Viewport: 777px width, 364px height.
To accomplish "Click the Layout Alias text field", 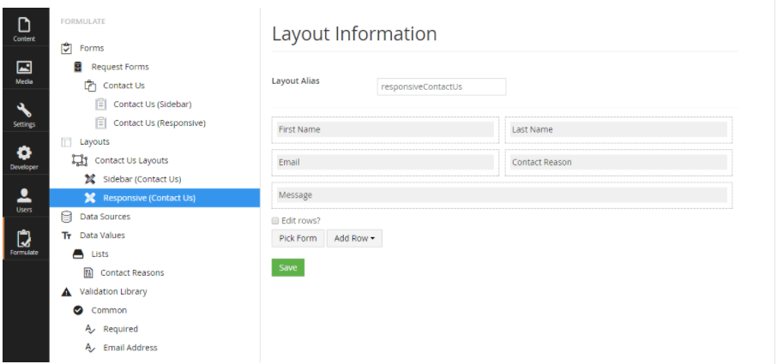I will [x=442, y=87].
